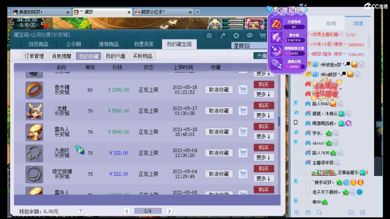
Task: Open the chat bubble icon in header
Action: [x=250, y=36]
